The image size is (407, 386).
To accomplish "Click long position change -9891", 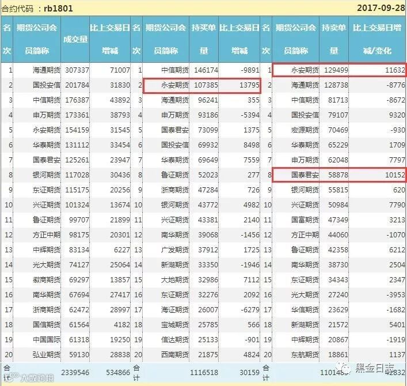I will pos(250,70).
